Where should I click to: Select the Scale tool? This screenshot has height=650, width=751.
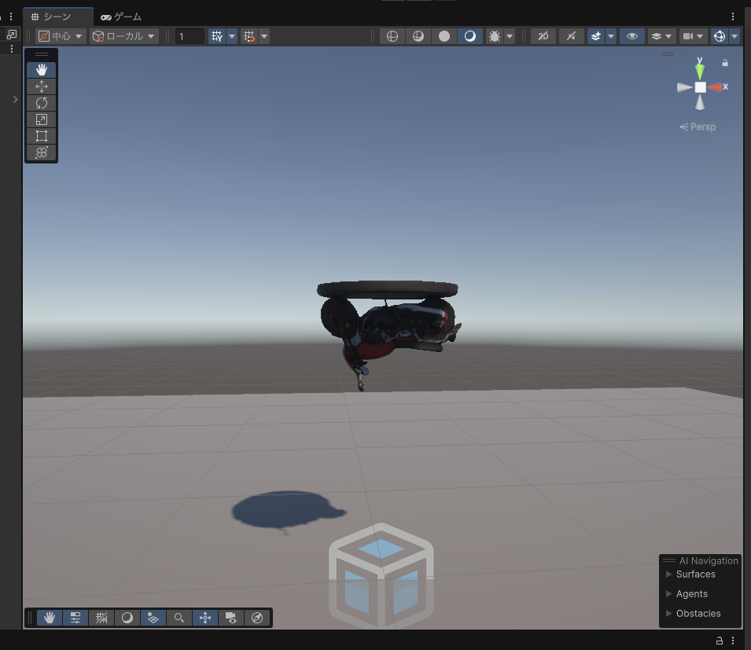[x=41, y=119]
